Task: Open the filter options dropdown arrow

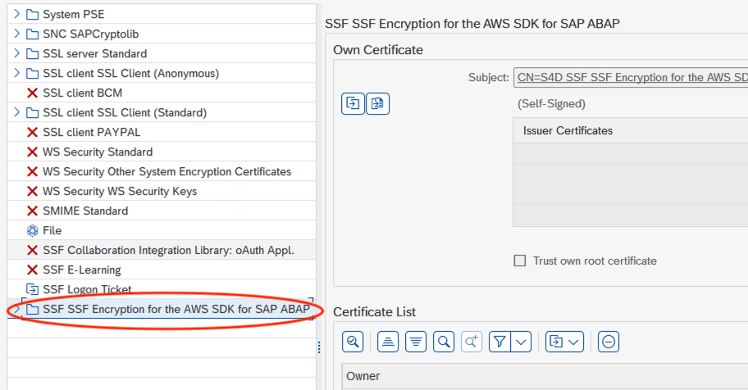Action: [x=521, y=342]
